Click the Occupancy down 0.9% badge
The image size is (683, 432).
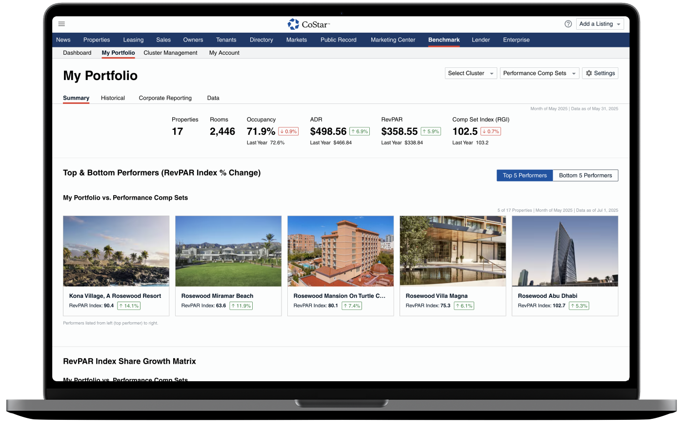point(288,131)
